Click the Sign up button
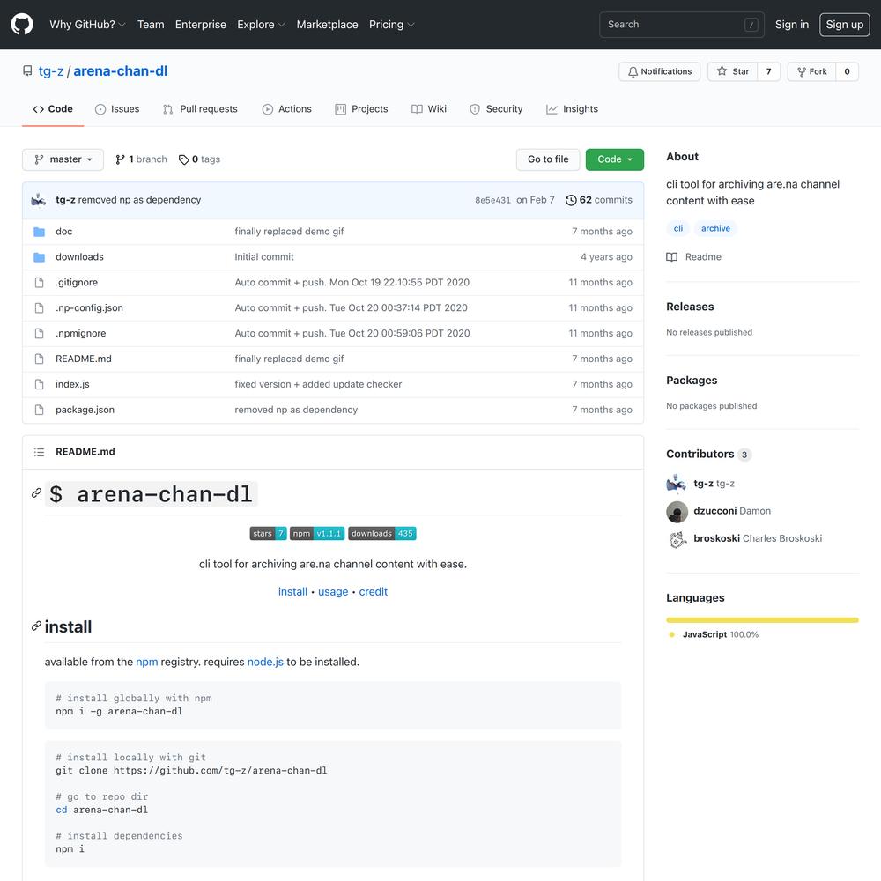Viewport: 881px width, 881px height. tap(845, 25)
